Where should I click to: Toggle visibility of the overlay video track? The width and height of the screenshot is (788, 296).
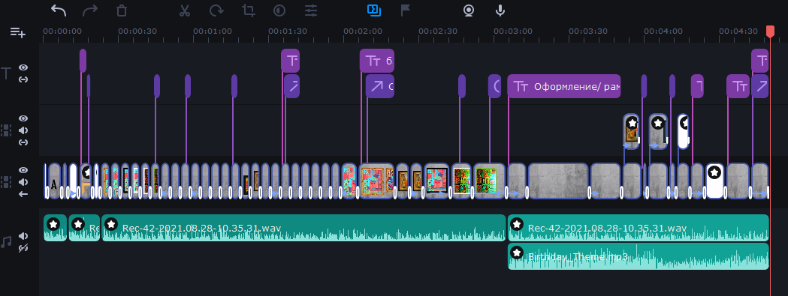(23, 119)
